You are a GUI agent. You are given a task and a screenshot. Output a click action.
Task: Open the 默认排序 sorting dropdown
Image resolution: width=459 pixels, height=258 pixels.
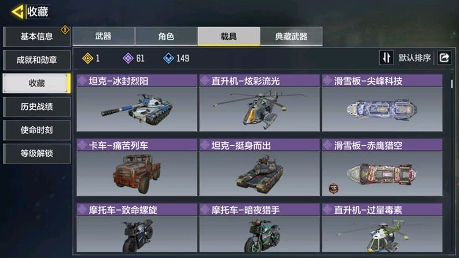pyautogui.click(x=414, y=58)
